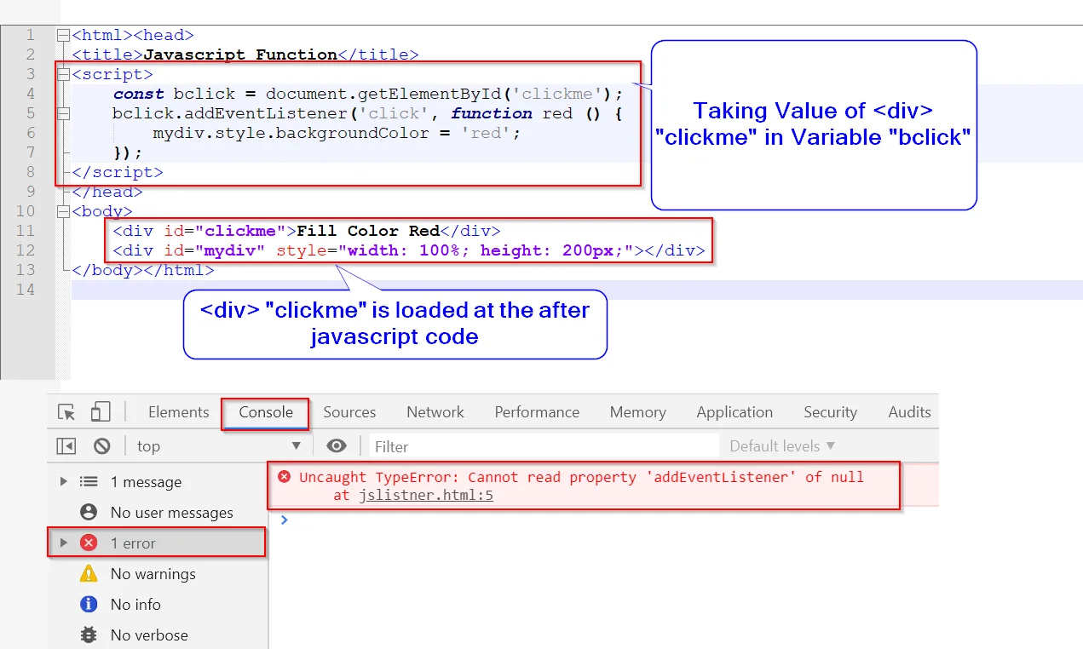The image size is (1083, 649).
Task: Click the id="mydiv" attribute on line 12
Action: coord(216,250)
